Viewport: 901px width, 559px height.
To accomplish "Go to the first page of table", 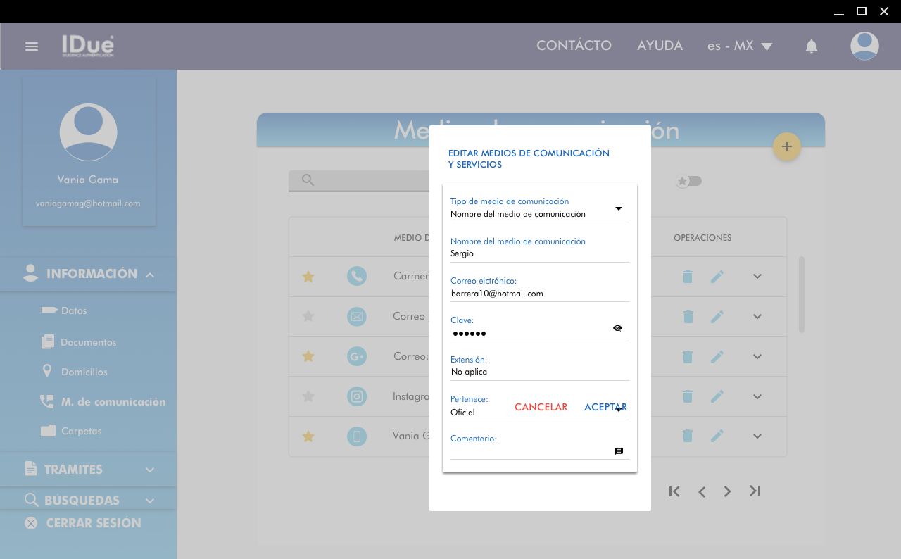I will 674,491.
